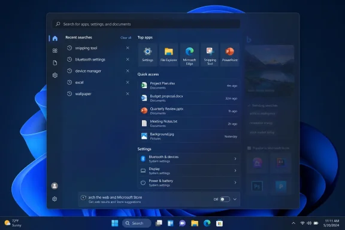The width and height of the screenshot is (345, 230).
Task: Remove 'wallpaper' from recent searches
Action: coord(128,93)
